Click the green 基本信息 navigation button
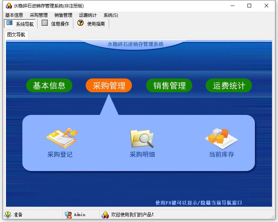 coord(49,86)
